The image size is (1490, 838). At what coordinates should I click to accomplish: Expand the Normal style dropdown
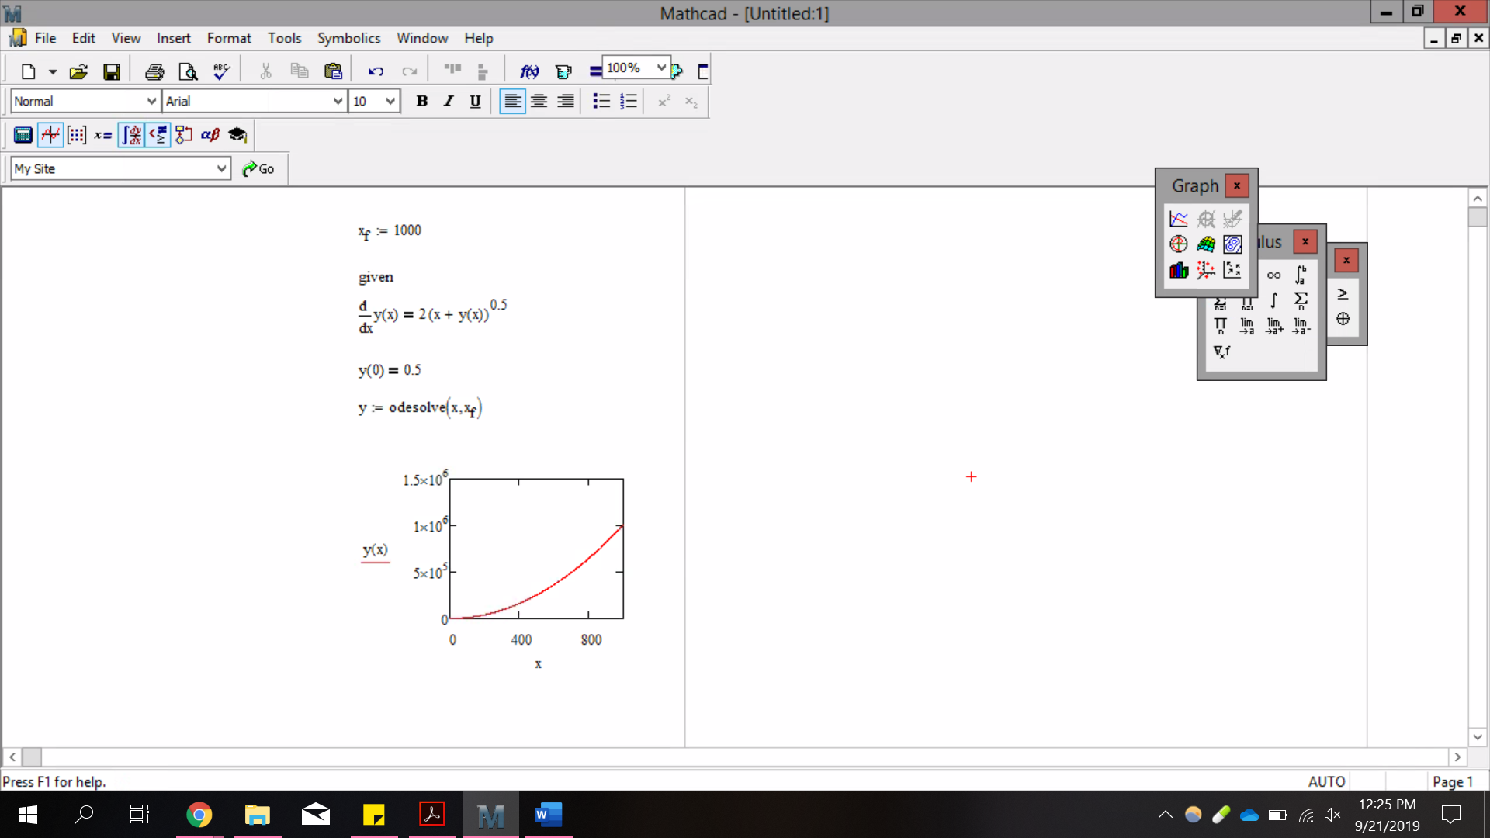click(151, 101)
